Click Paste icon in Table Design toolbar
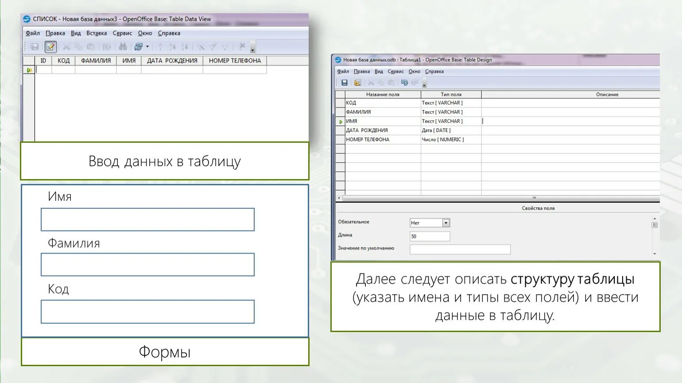The height and width of the screenshot is (383, 682). [391, 82]
